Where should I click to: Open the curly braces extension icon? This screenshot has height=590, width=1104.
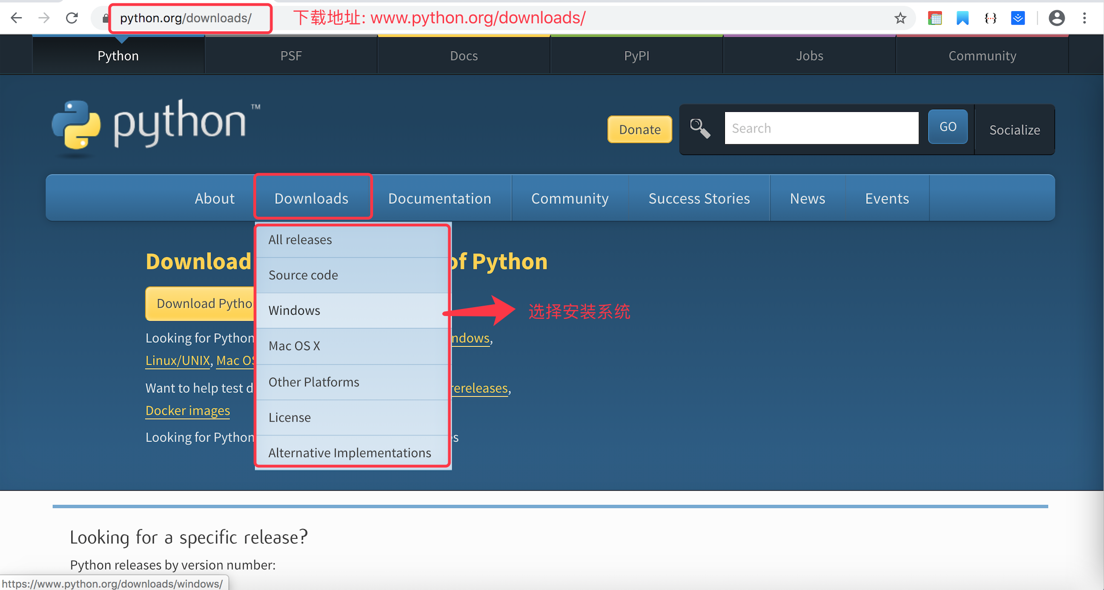click(990, 18)
